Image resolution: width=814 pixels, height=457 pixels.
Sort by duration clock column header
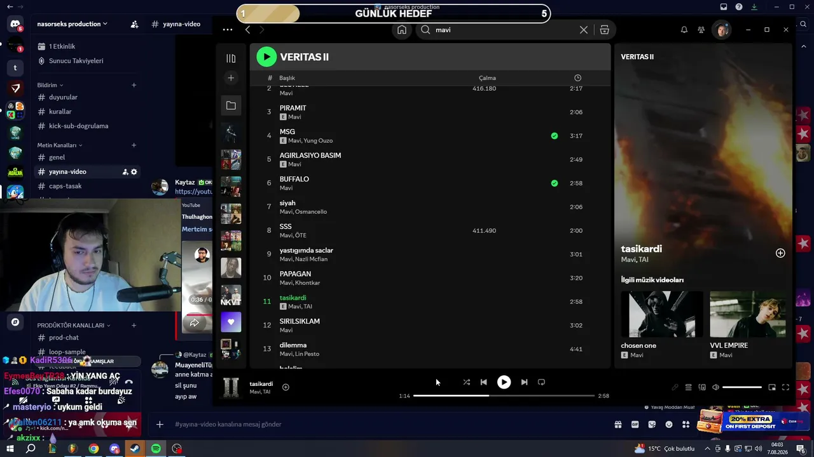pos(577,78)
